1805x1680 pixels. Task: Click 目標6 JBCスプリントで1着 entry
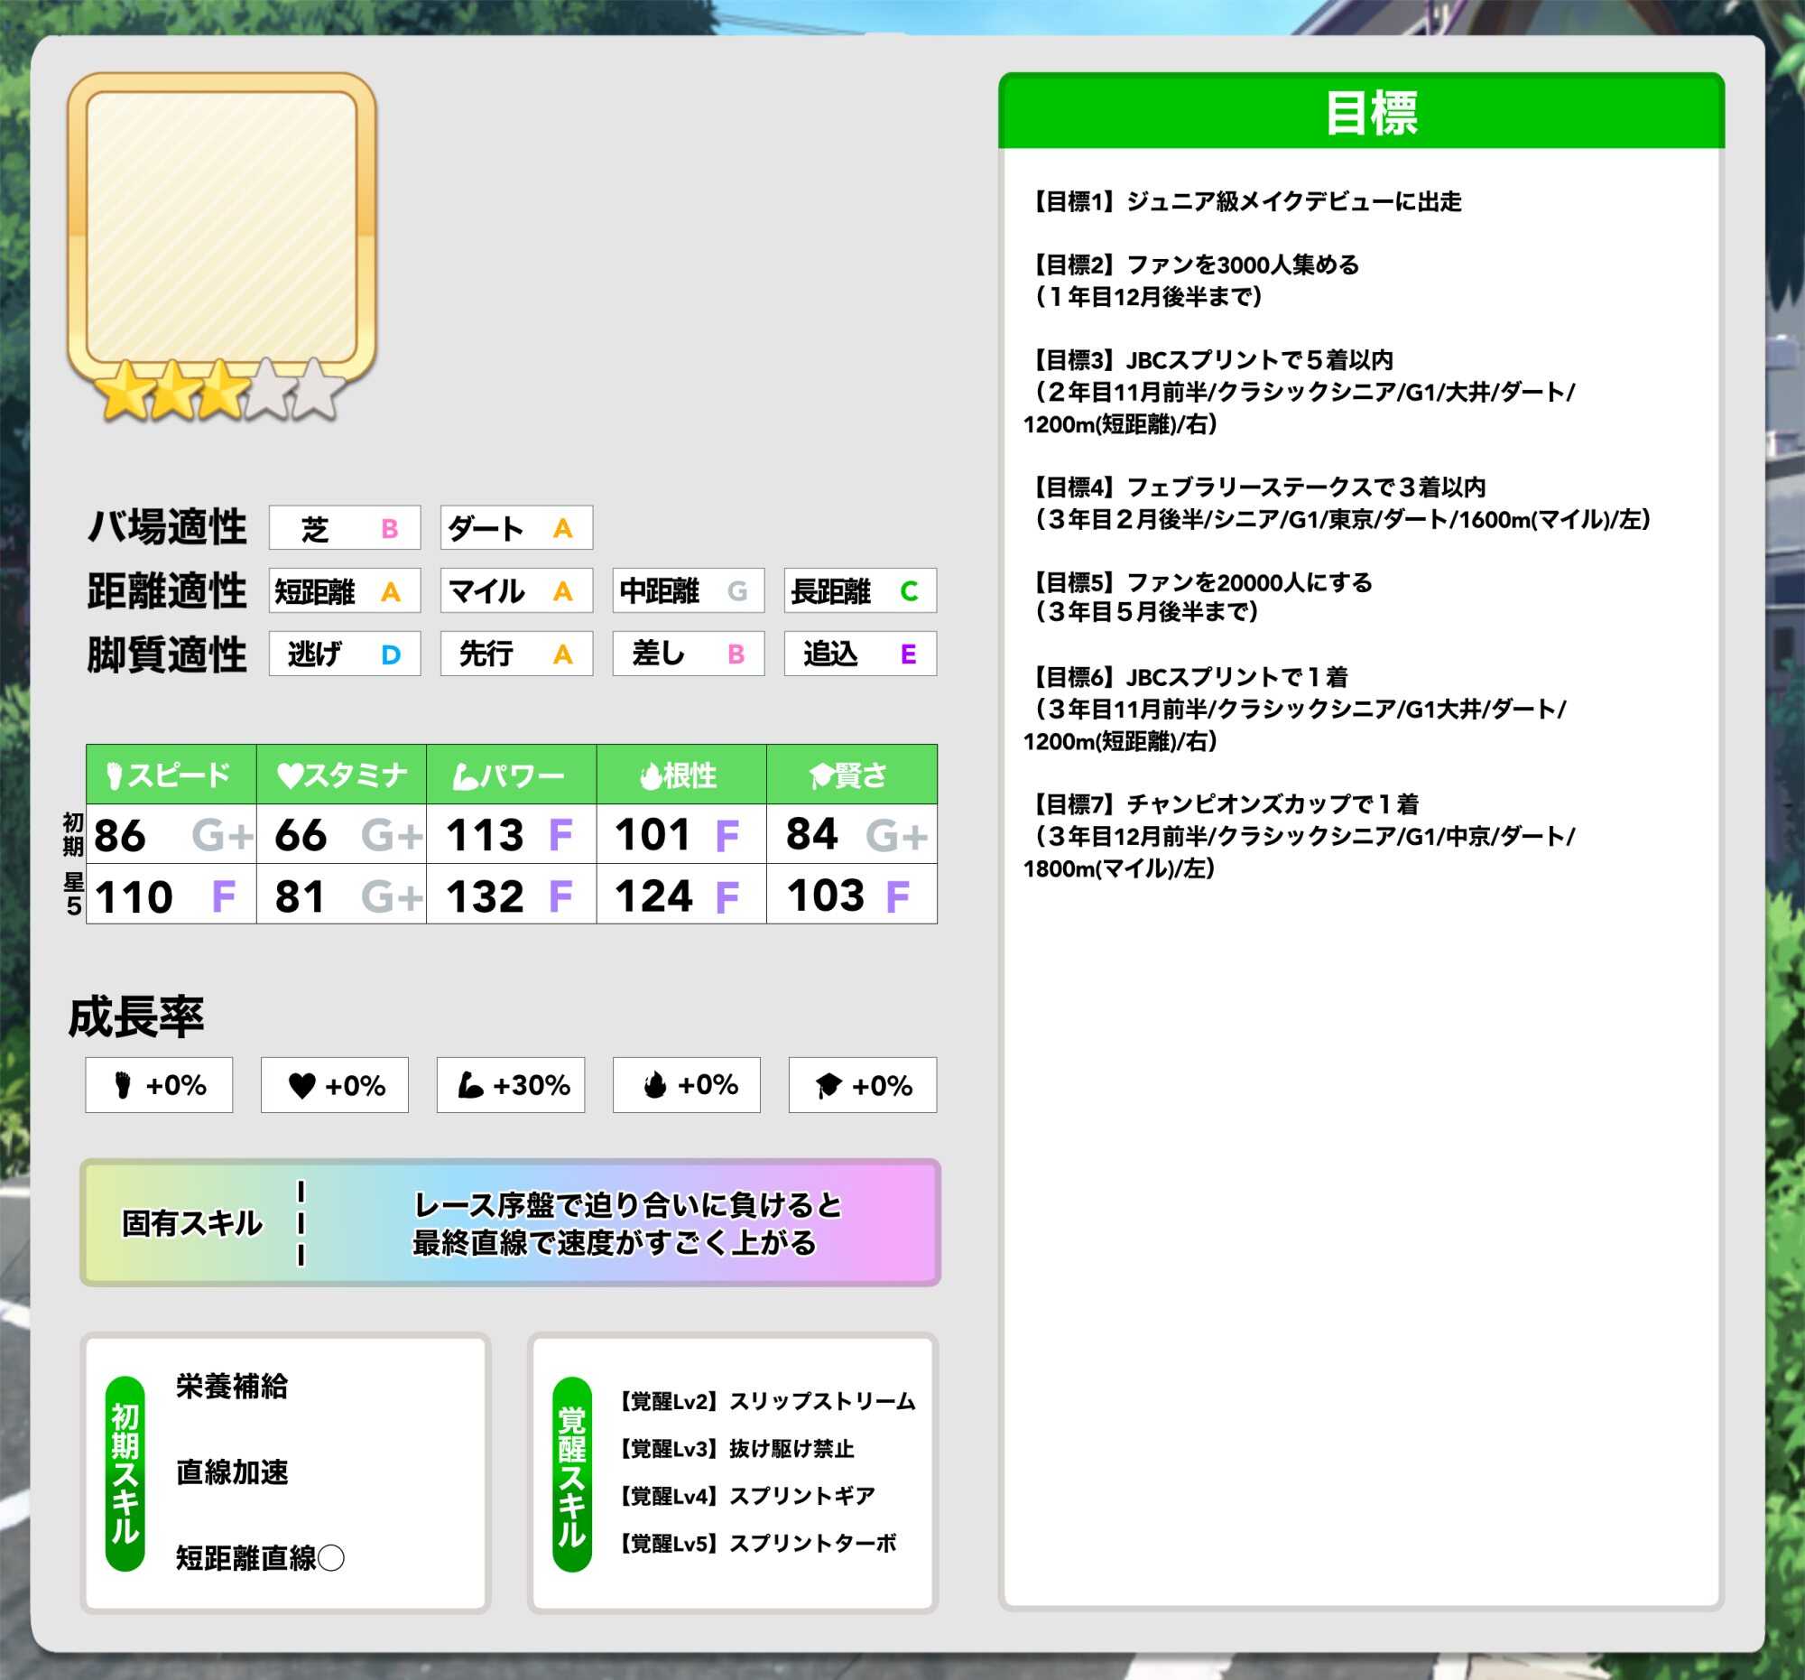[x=1295, y=710]
